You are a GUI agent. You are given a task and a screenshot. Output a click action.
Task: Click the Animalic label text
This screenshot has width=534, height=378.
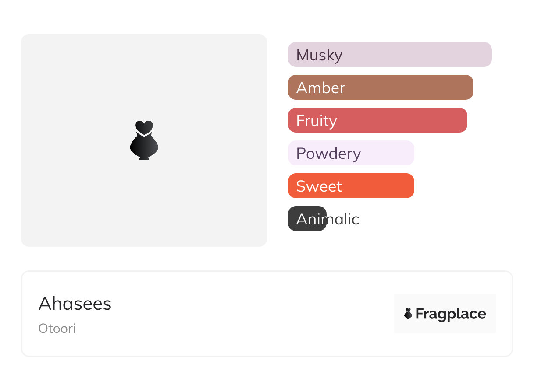point(328,219)
